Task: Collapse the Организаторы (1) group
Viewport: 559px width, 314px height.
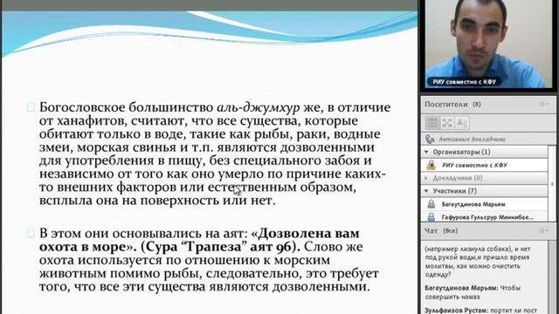Action: click(426, 152)
